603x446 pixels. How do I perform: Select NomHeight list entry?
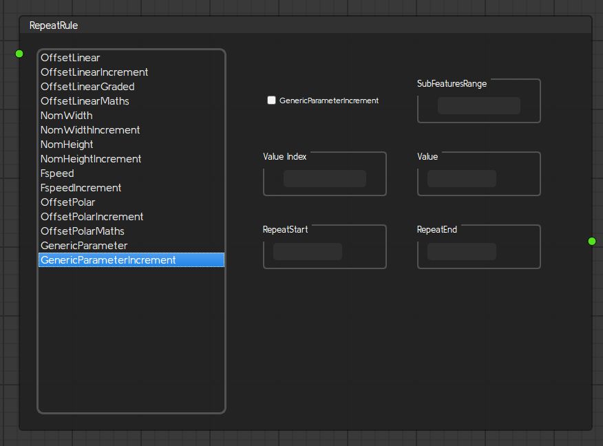(131, 145)
